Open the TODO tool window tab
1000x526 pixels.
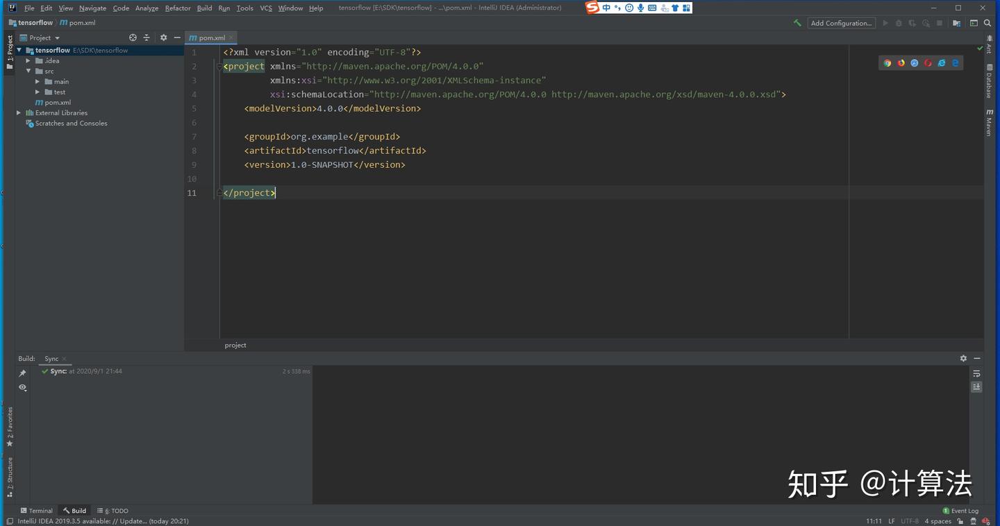pos(112,511)
